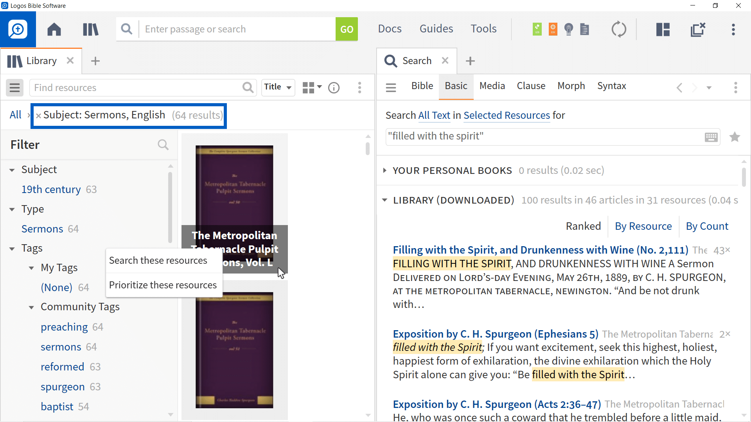Click the GO button
751x422 pixels.
coord(347,29)
